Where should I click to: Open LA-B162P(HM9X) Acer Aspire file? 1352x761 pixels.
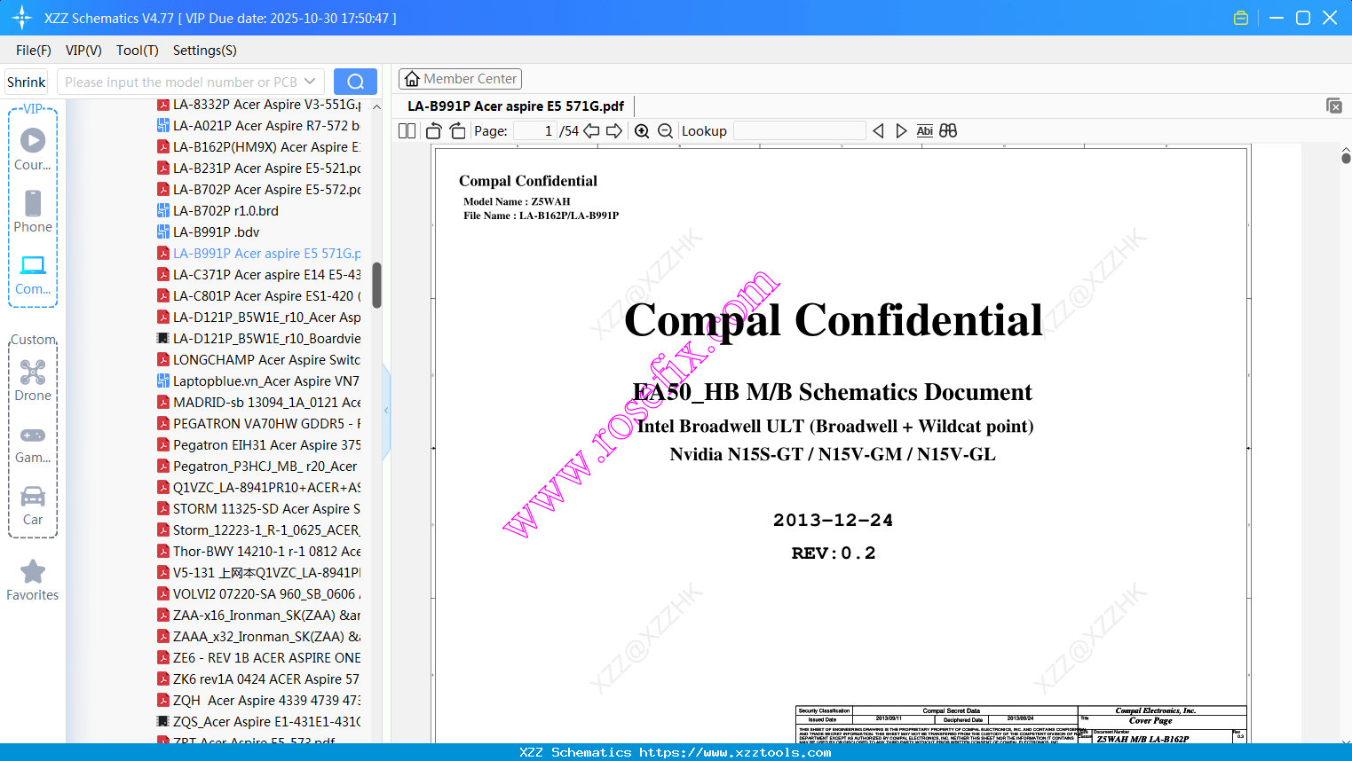pos(259,147)
